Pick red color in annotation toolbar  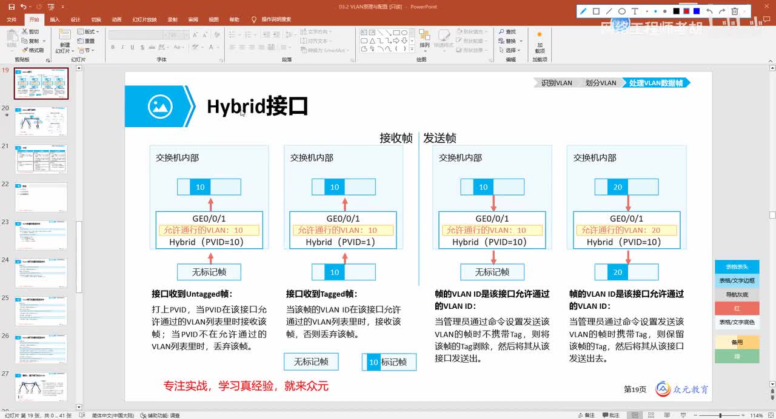[x=686, y=11]
